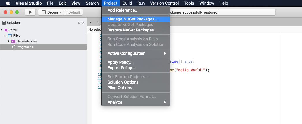Close the open Project menu
302x124 pixels.
point(111,3)
